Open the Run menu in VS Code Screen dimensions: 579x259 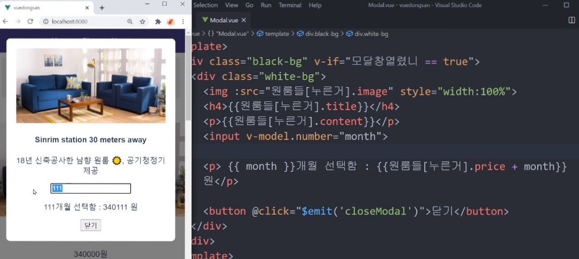pos(266,5)
